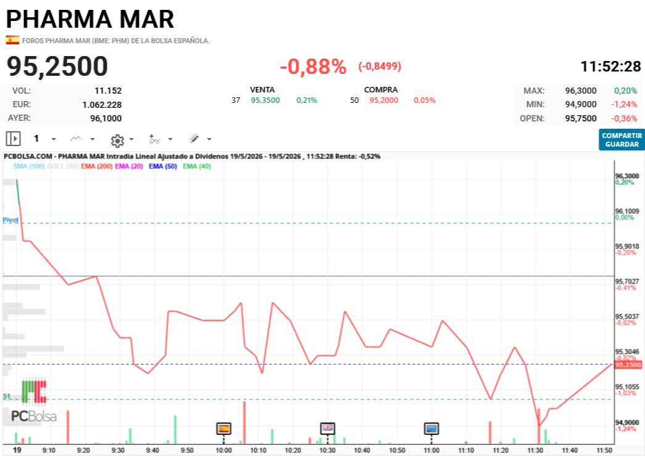This screenshot has width=645, height=456.
Task: Click the 10:00 time axis label
Action: (223, 450)
